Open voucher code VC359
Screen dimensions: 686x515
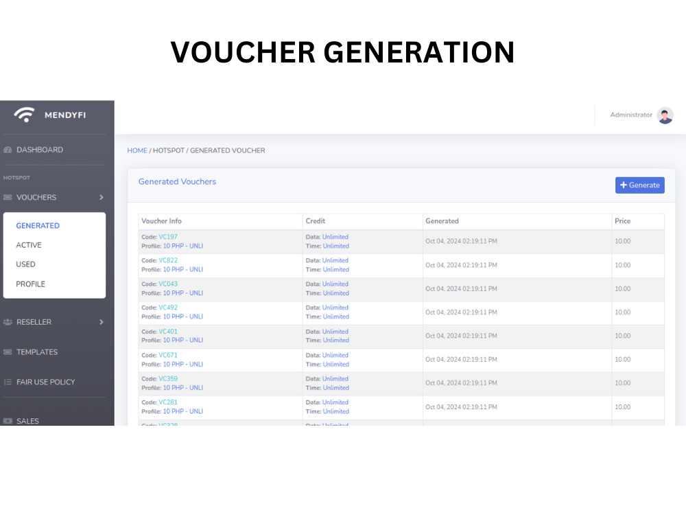click(168, 379)
